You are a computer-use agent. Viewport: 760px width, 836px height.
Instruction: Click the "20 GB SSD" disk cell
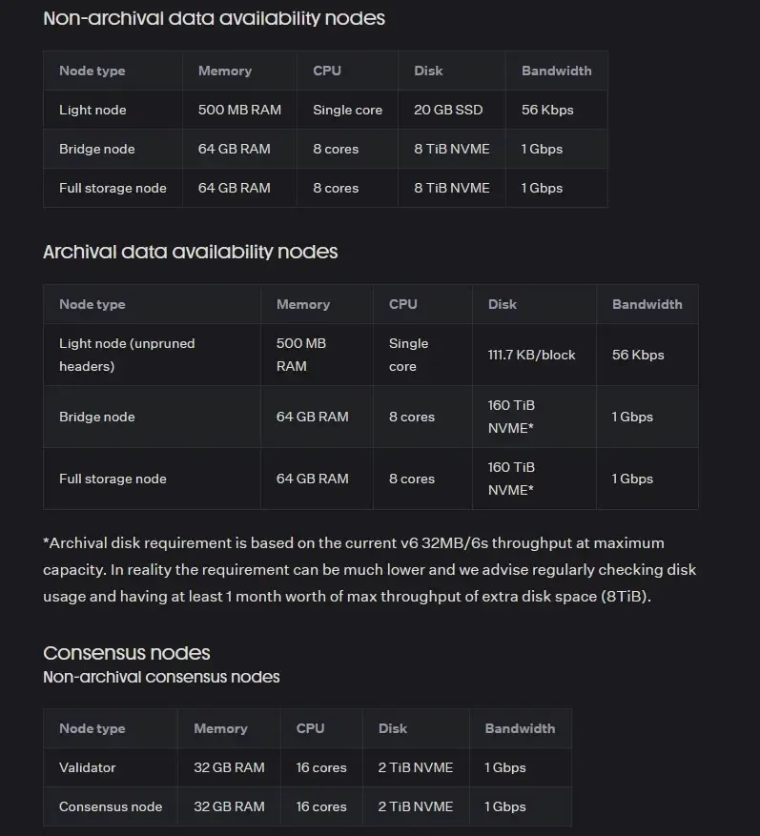point(448,110)
